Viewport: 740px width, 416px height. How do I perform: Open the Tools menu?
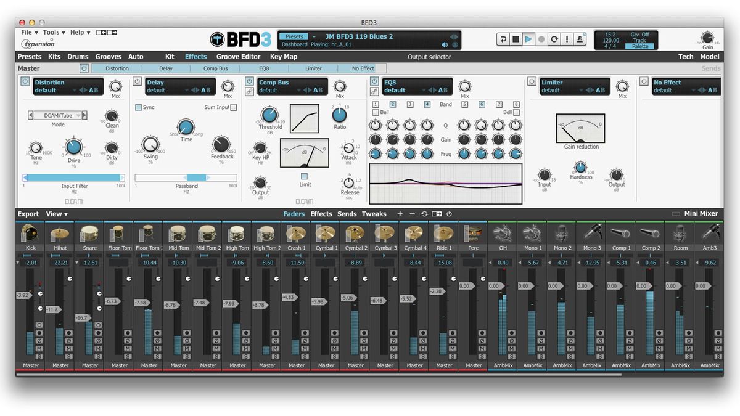(x=53, y=33)
